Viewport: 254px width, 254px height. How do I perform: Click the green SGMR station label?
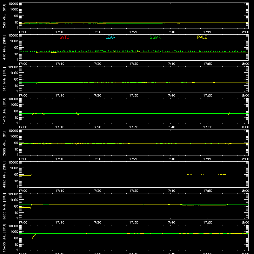click(x=155, y=37)
